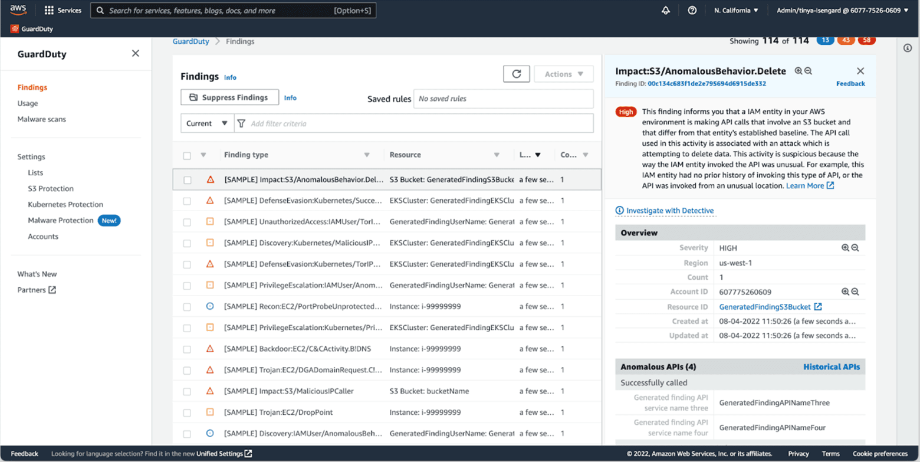Open Accounts in the sidebar

coord(43,237)
